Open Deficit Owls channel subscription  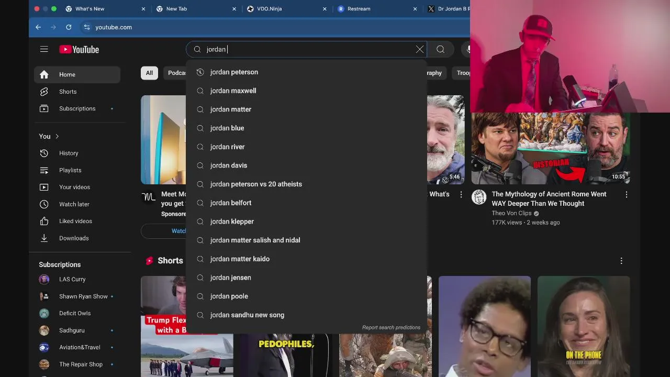point(77,313)
